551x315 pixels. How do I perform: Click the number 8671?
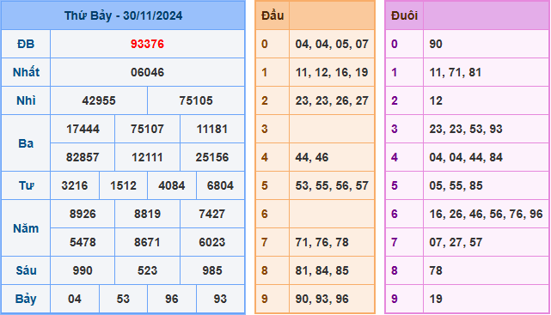click(x=147, y=242)
